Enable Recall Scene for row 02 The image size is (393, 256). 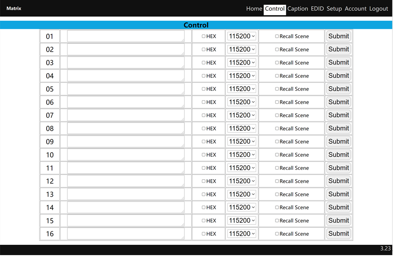point(277,49)
